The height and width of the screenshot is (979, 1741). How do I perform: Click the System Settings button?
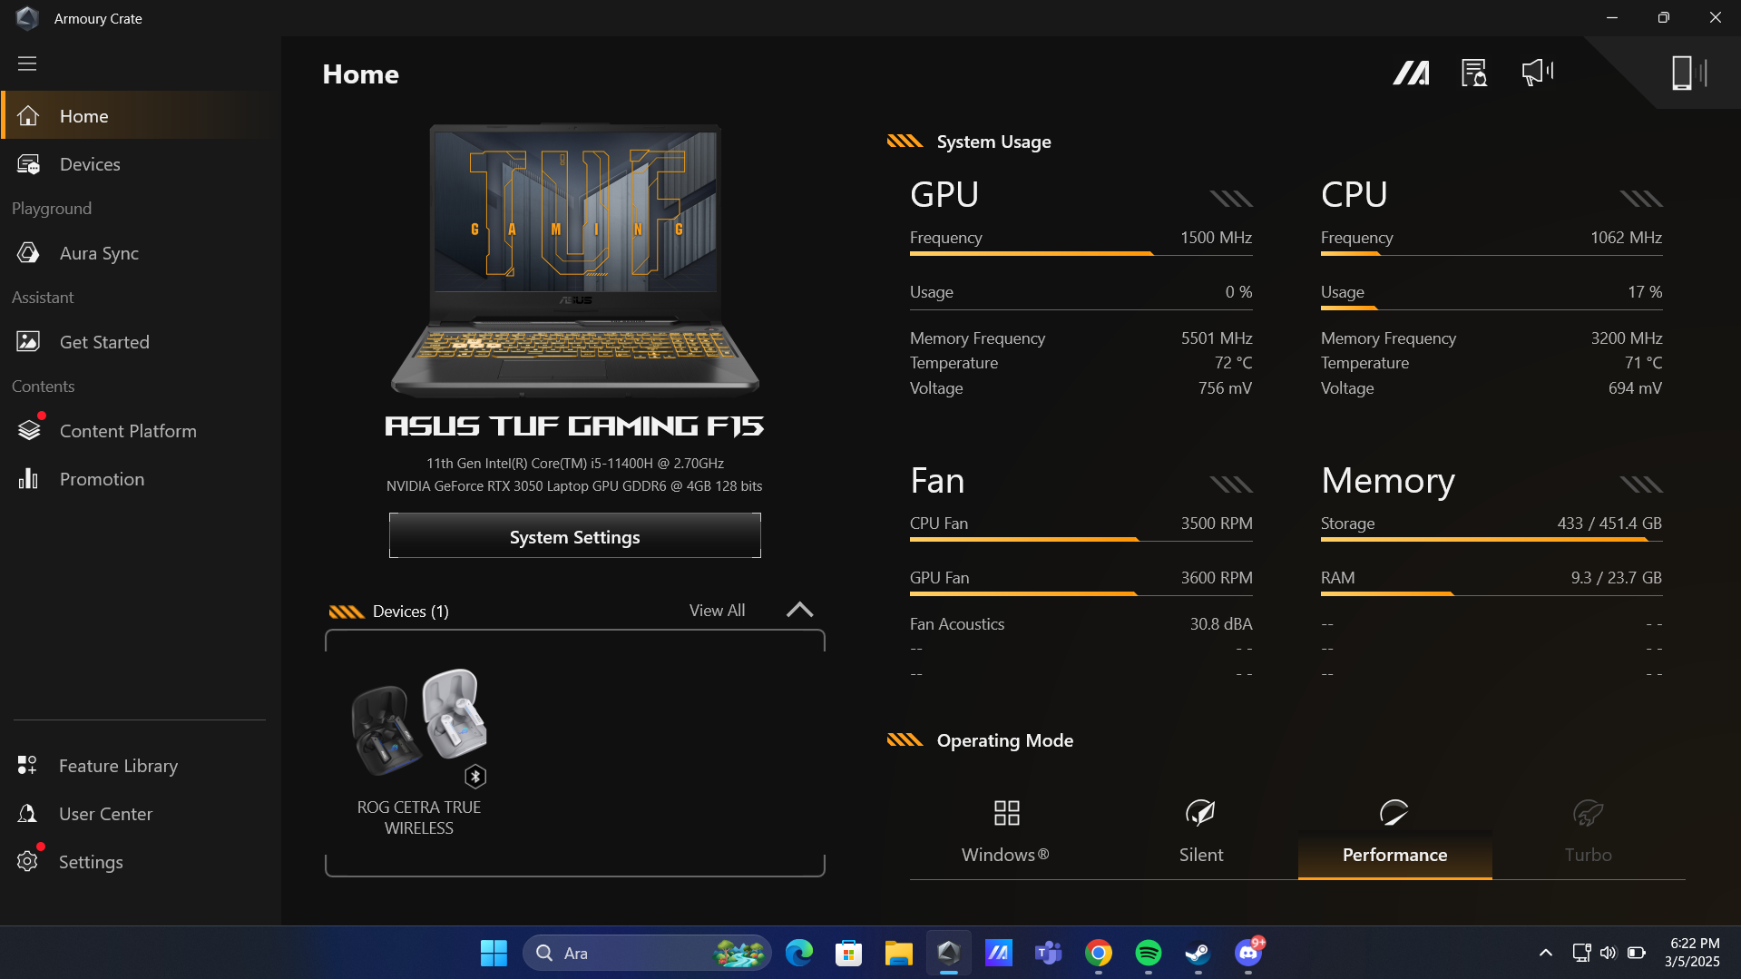(575, 536)
